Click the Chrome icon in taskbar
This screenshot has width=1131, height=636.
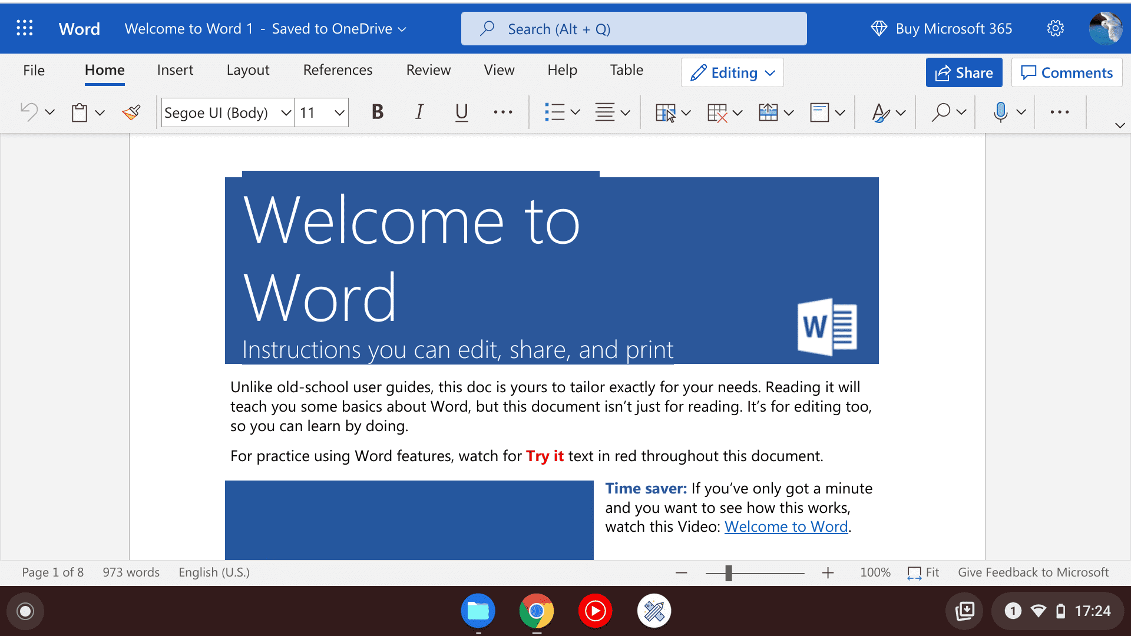pyautogui.click(x=536, y=612)
